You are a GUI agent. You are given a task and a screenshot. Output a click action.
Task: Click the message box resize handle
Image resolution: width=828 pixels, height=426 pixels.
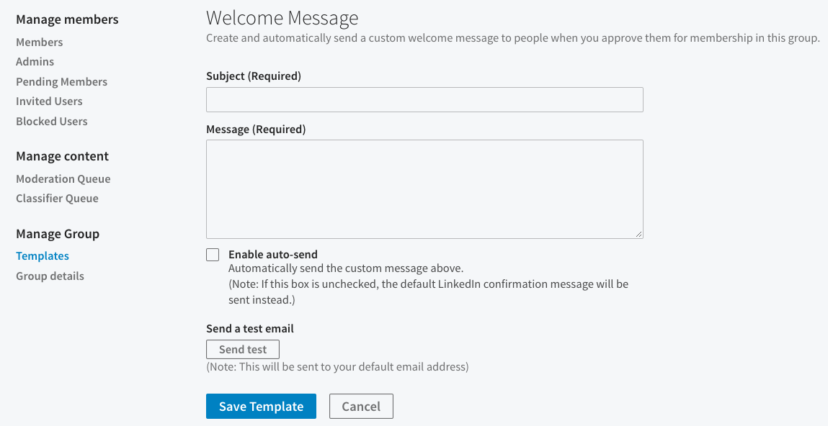point(639,234)
